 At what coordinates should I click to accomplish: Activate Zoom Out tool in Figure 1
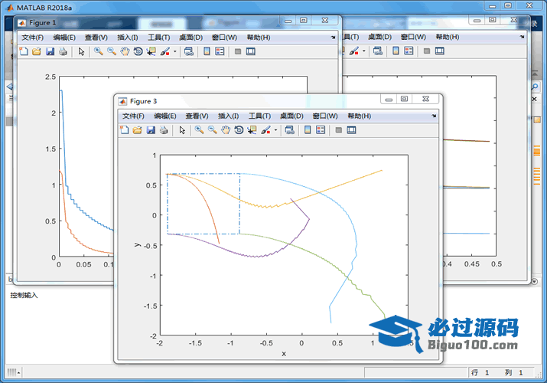[x=112, y=51]
